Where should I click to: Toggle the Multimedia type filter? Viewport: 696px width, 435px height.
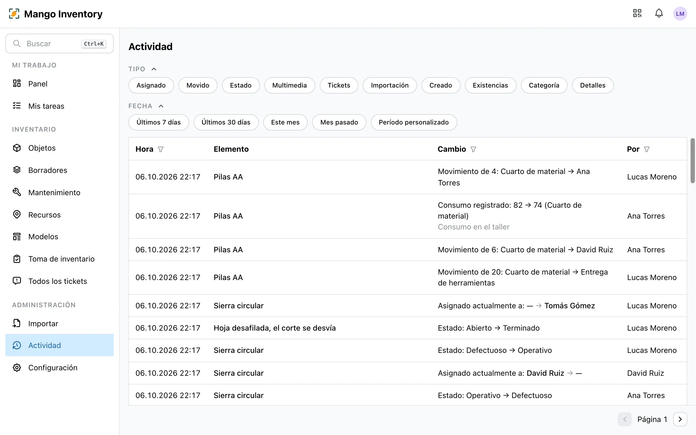click(x=290, y=85)
